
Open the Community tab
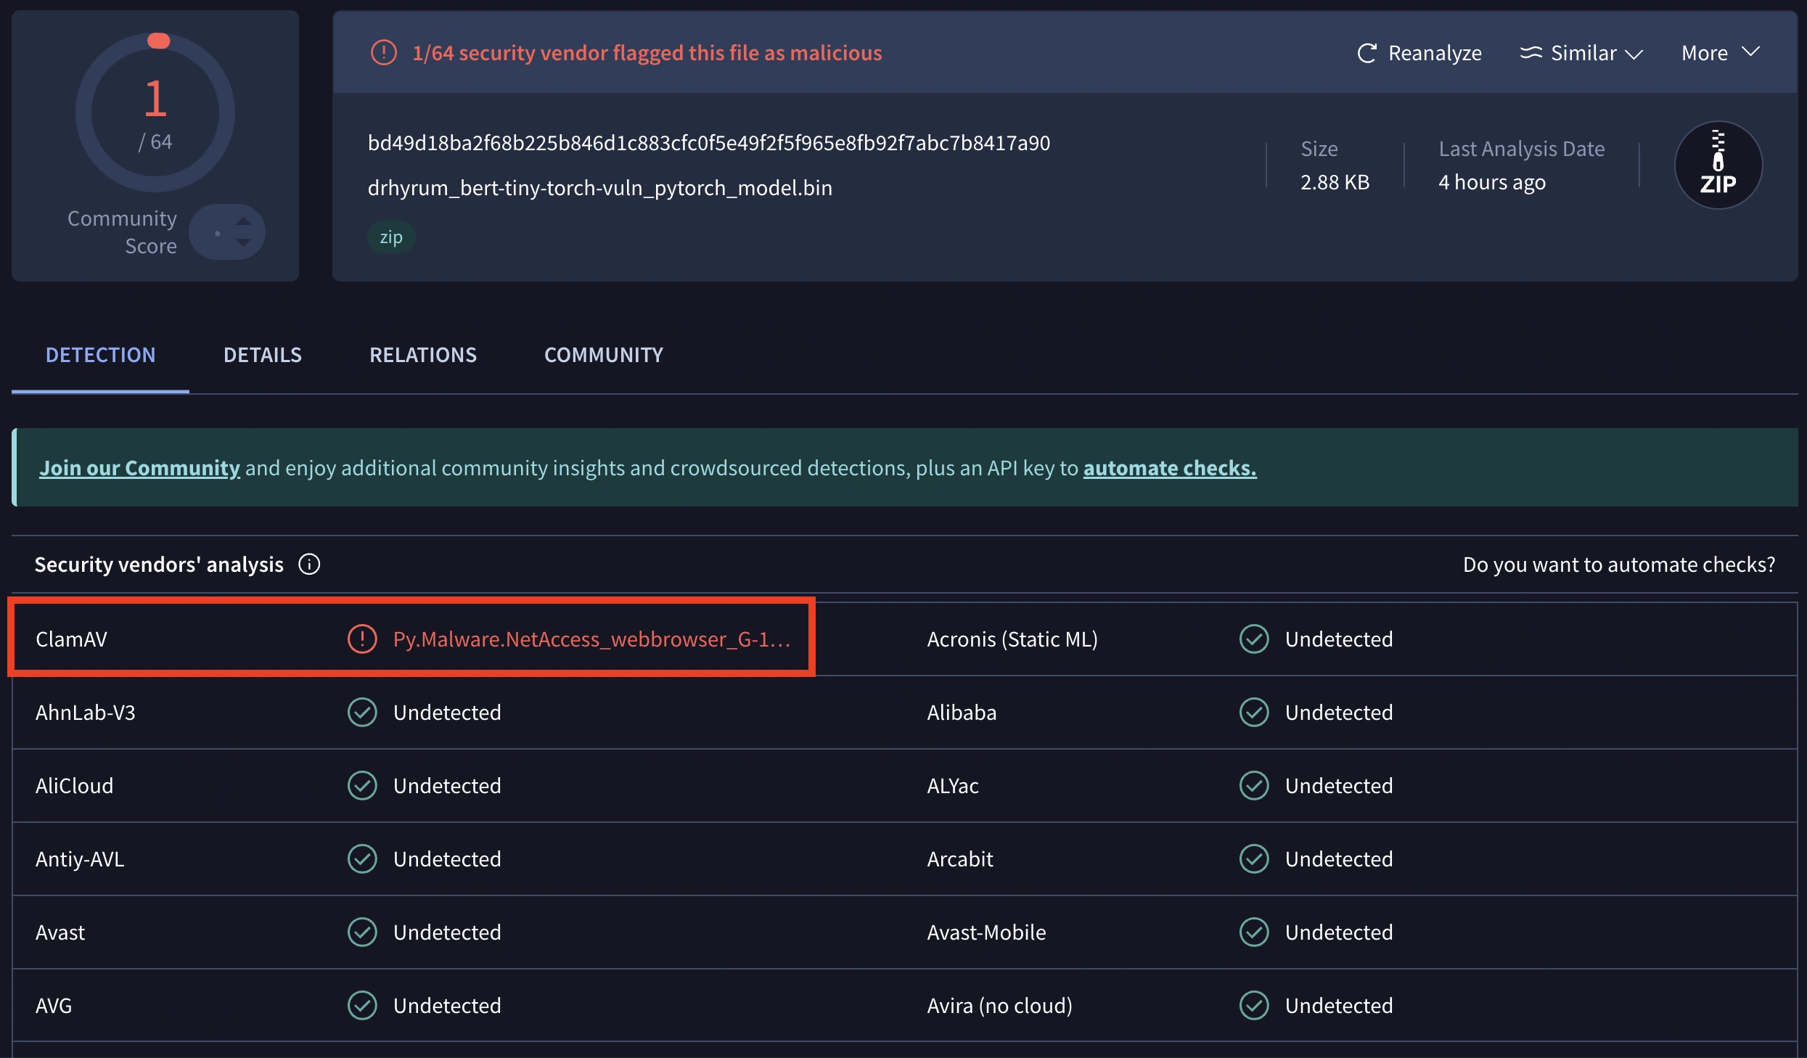(603, 355)
